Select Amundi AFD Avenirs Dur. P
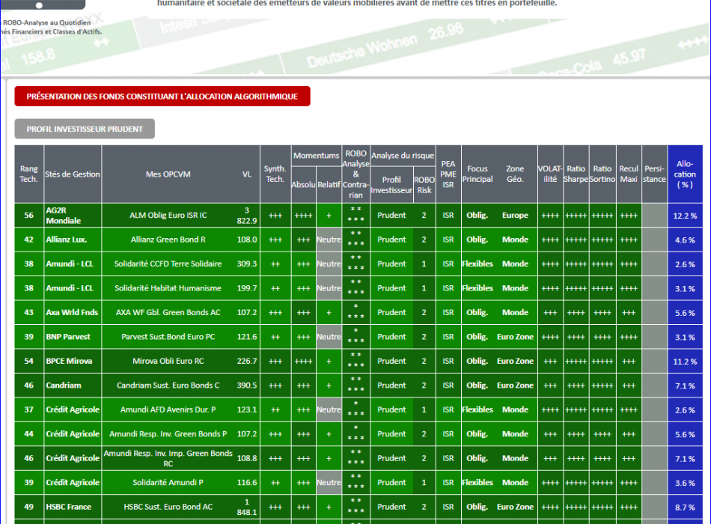 (x=168, y=409)
